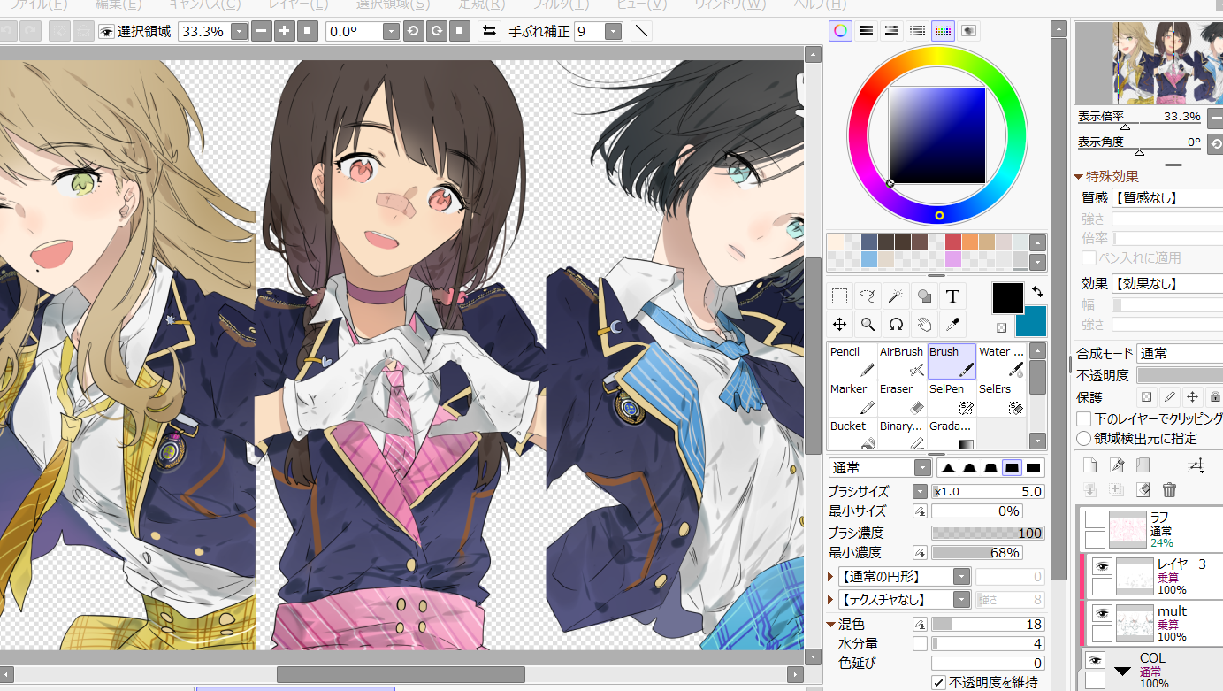Screen dimensions: 1223x691
Task: Choose the Gradation tool
Action: click(952, 435)
